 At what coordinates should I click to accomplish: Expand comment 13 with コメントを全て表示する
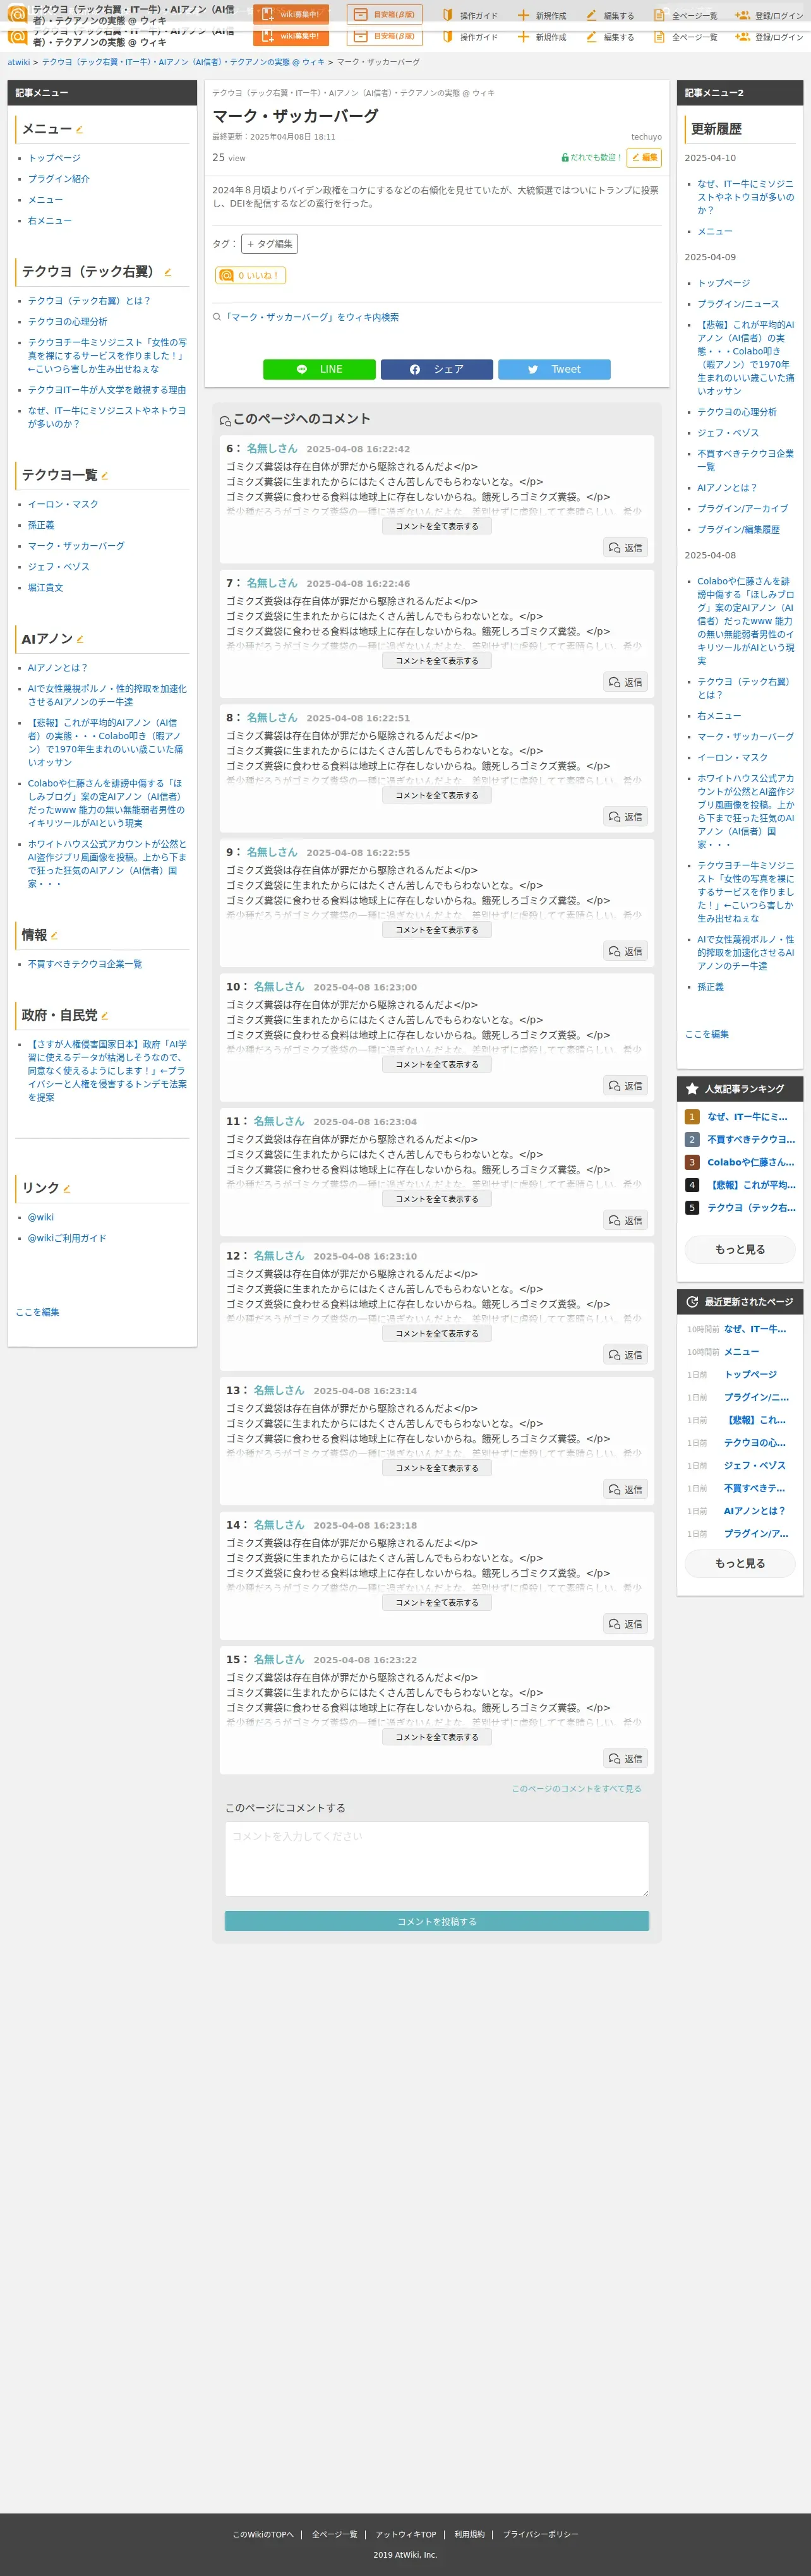437,1468
